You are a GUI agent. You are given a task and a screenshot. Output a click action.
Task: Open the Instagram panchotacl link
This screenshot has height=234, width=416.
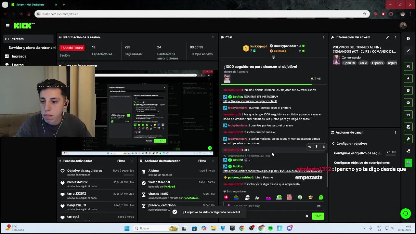pyautogui.click(x=250, y=101)
